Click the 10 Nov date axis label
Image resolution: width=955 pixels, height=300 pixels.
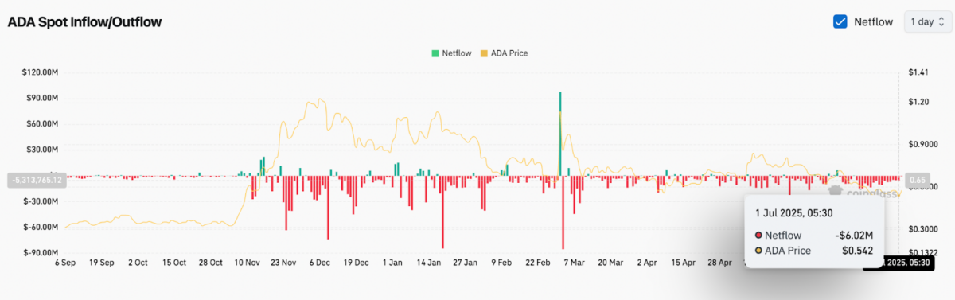tap(247, 262)
